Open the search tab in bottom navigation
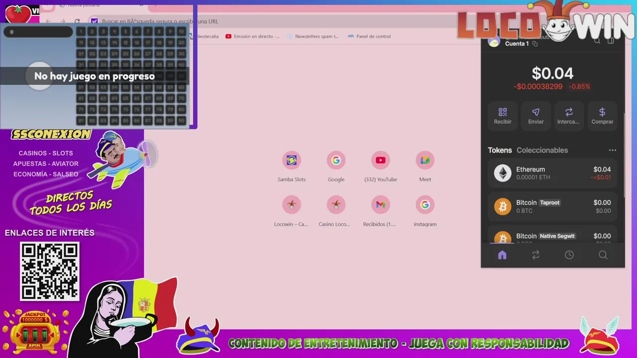 click(x=603, y=255)
